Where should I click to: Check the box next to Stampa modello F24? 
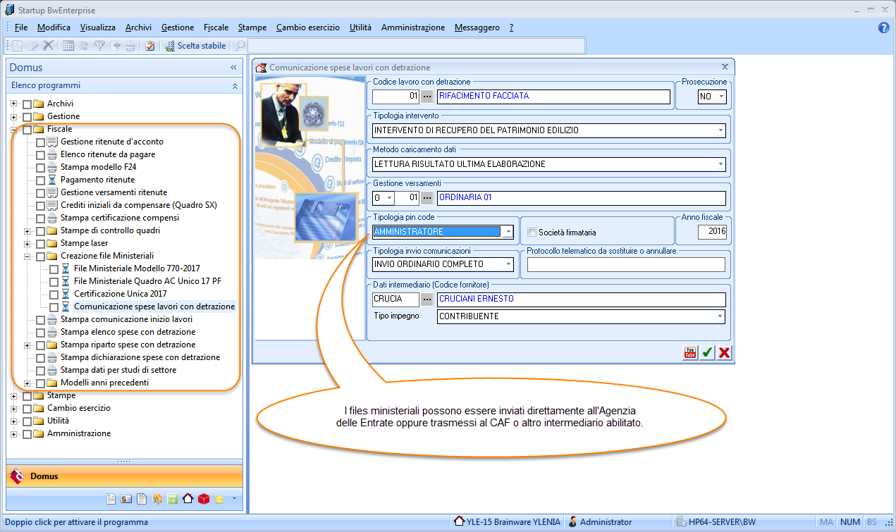41,168
